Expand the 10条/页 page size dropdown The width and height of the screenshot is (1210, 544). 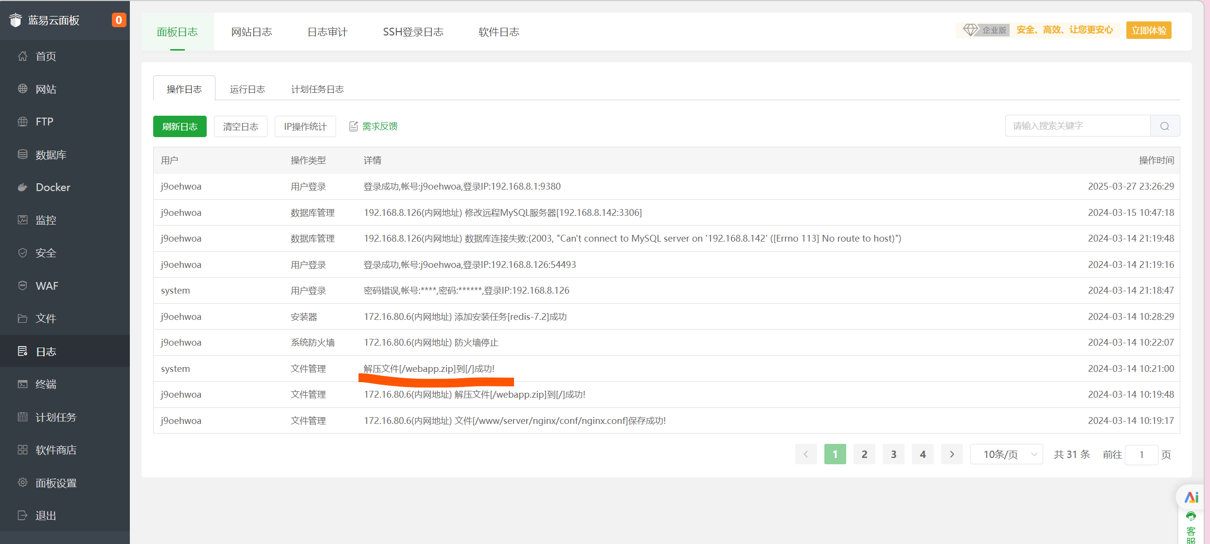[x=1006, y=455]
